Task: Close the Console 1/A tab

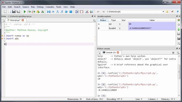Action: tap(118, 52)
